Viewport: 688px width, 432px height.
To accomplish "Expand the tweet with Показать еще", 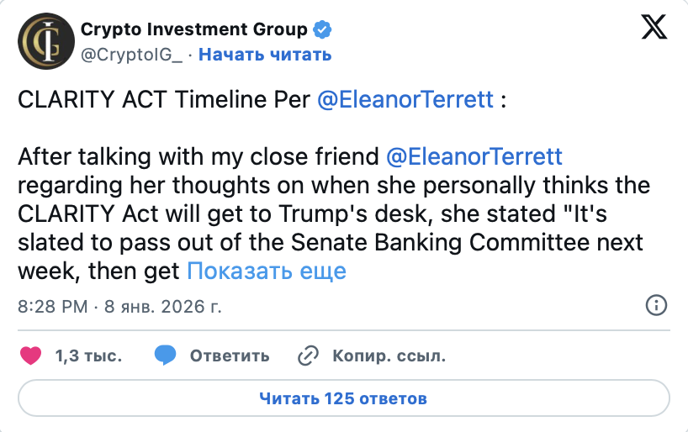I will [266, 271].
